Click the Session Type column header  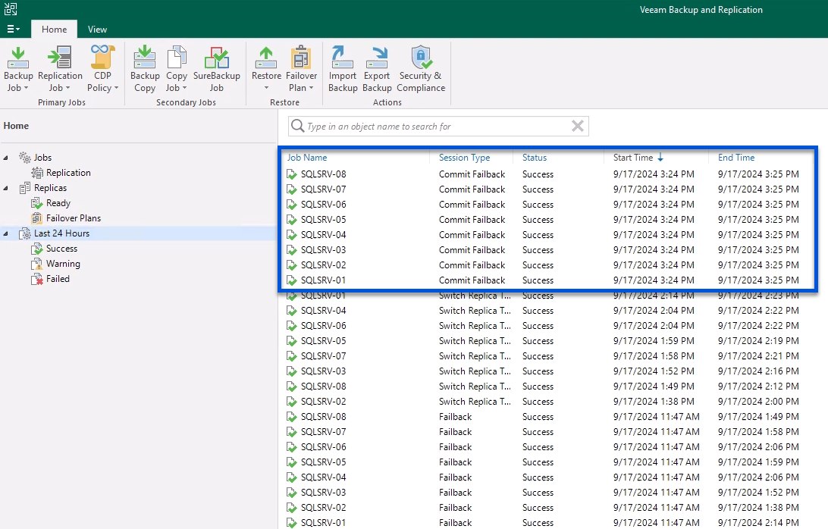click(464, 158)
